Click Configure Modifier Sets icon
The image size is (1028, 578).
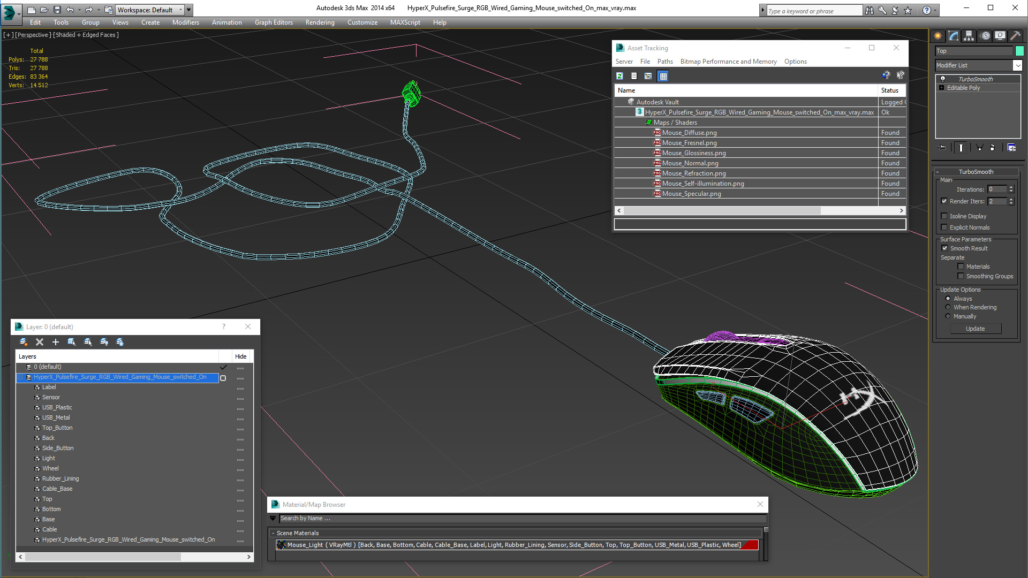coord(1011,148)
